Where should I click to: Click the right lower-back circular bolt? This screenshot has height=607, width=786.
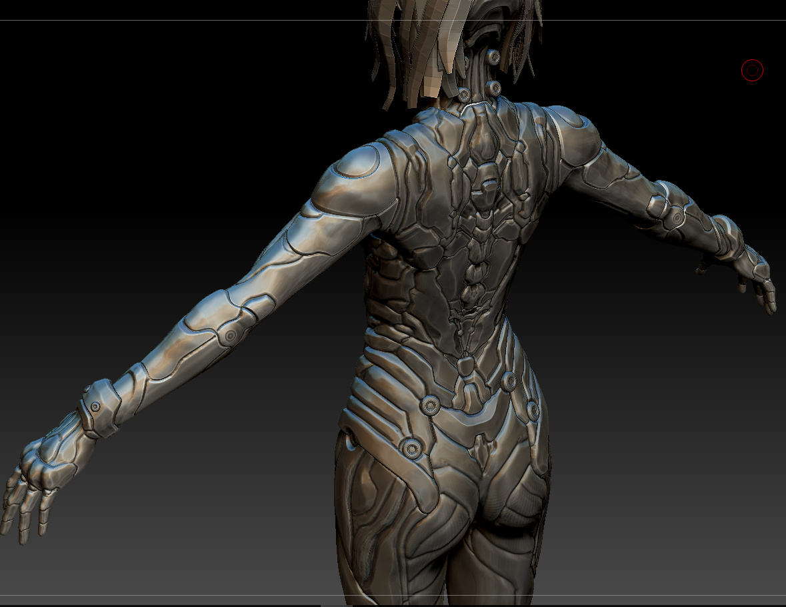tap(509, 382)
